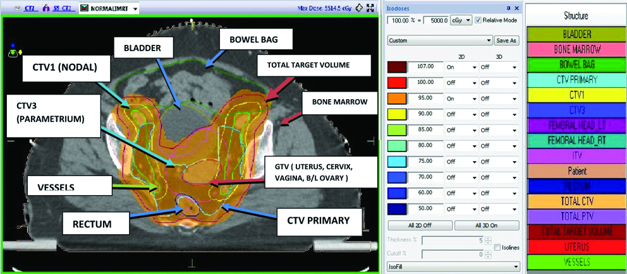This screenshot has width=627, height=274.
Task: Click the dark red 107.00 color swatch
Action: [x=396, y=66]
